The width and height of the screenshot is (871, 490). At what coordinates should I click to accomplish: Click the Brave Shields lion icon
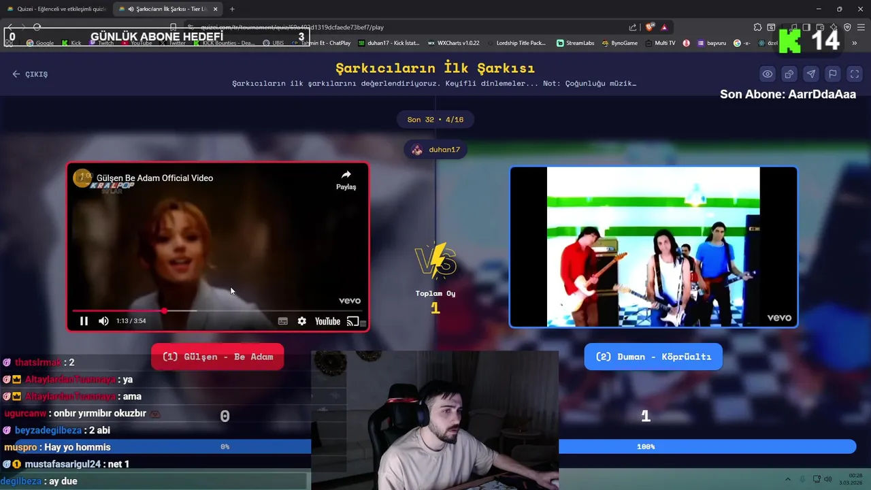(650, 27)
